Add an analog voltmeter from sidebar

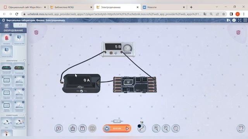tap(19, 93)
